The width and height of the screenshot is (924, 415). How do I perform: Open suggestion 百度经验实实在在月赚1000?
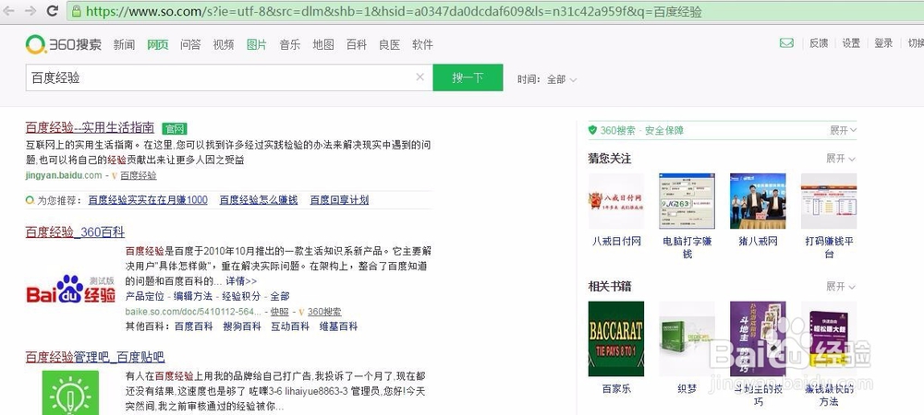click(x=148, y=200)
